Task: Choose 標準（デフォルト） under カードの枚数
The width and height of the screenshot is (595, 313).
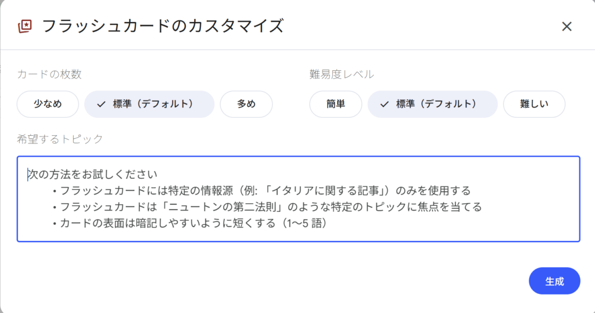Action: pos(149,105)
